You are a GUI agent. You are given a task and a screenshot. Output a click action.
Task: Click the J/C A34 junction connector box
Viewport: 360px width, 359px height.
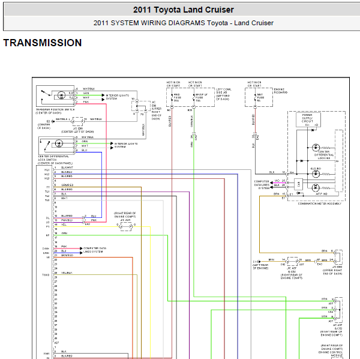tap(126, 226)
